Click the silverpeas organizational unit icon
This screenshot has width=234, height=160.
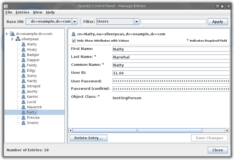tap(18, 39)
